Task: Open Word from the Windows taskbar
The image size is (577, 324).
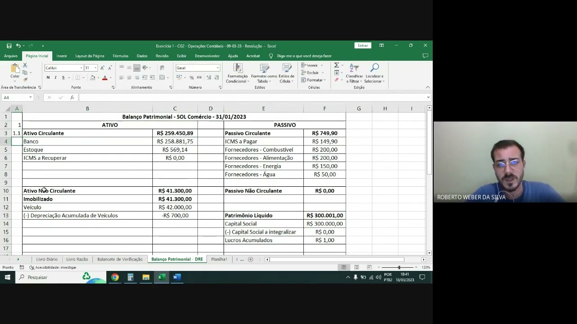Action: point(177,277)
